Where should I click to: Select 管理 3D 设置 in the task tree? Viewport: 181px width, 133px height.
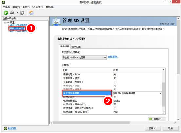tap(17, 28)
